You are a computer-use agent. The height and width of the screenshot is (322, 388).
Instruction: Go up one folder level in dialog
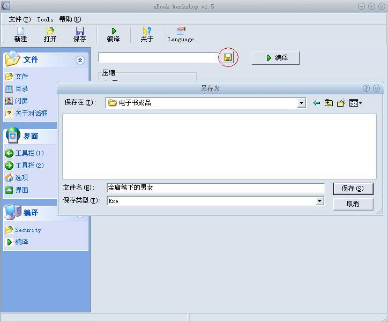(x=329, y=103)
